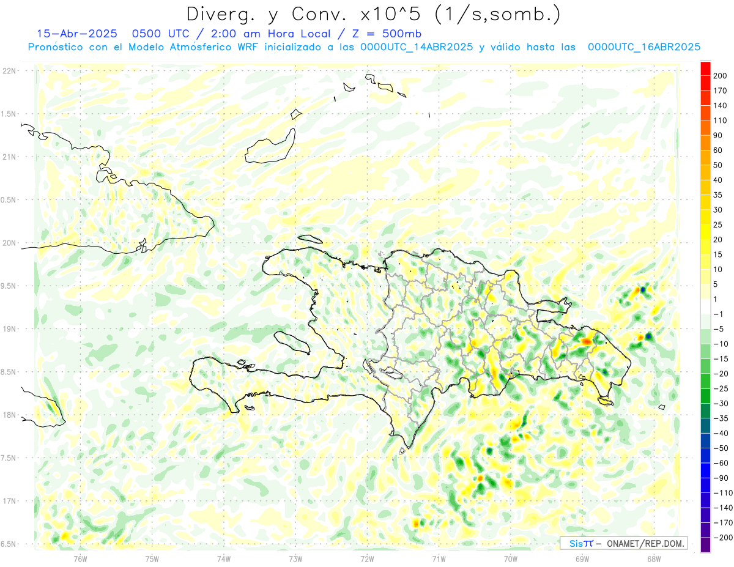Select the '9.5N' latitude label
The image size is (734, 567).
9,286
